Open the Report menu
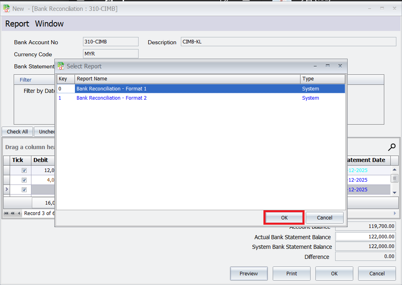Viewport: 402px width, 285px height. click(17, 24)
